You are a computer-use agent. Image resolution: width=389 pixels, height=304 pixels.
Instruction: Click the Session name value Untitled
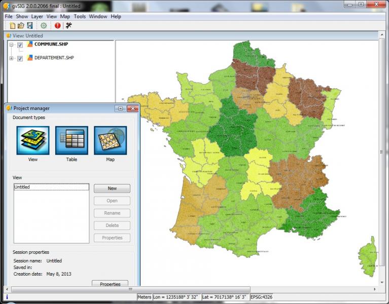[54, 260]
